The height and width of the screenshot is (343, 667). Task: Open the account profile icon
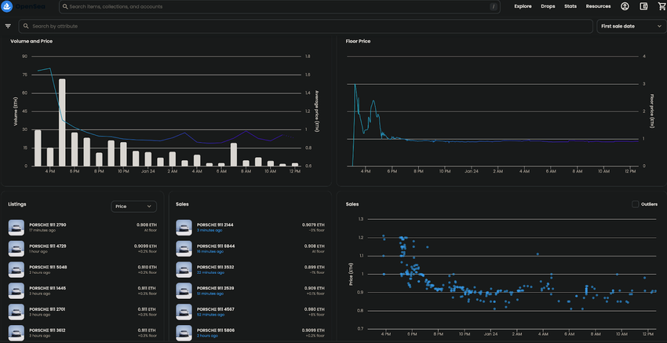[625, 6]
